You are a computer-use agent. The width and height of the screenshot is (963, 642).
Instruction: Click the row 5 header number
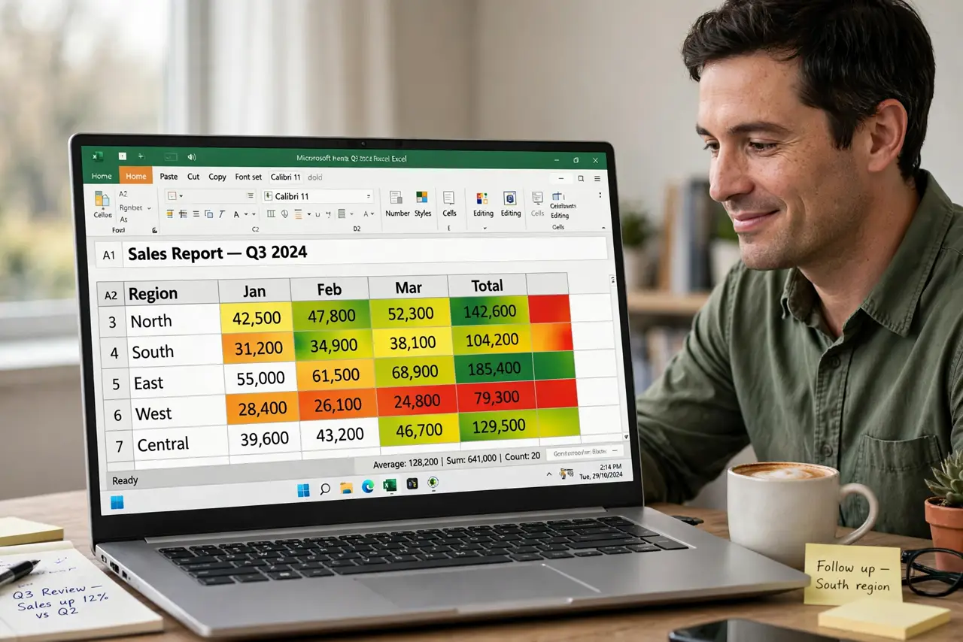[x=116, y=384]
